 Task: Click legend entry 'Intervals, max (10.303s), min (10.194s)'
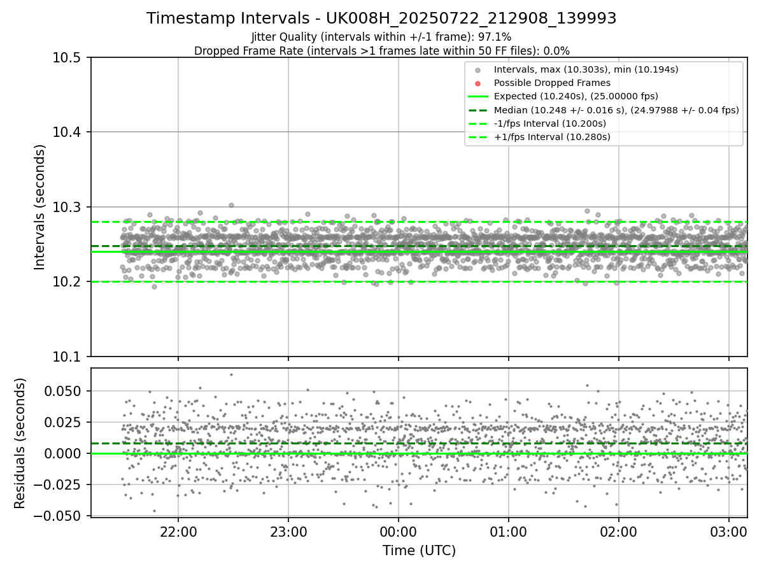(586, 69)
